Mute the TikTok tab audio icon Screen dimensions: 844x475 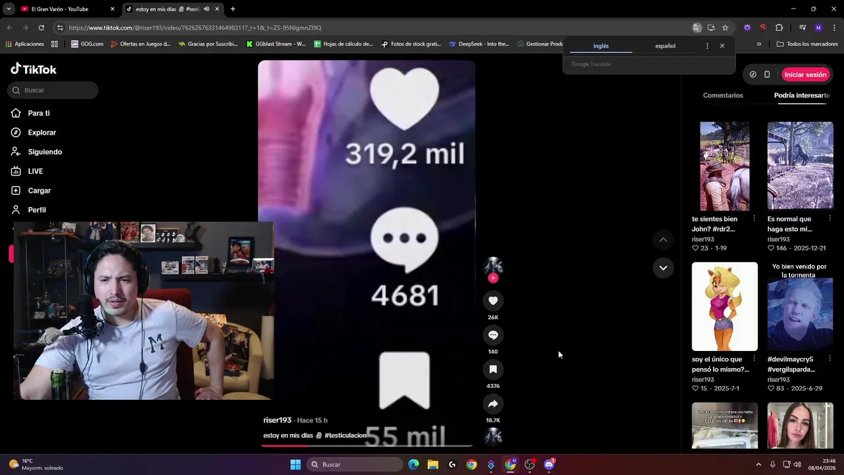pyautogui.click(x=206, y=9)
